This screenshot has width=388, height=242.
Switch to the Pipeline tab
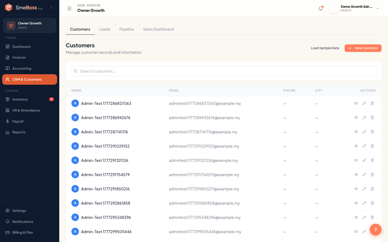tap(127, 29)
